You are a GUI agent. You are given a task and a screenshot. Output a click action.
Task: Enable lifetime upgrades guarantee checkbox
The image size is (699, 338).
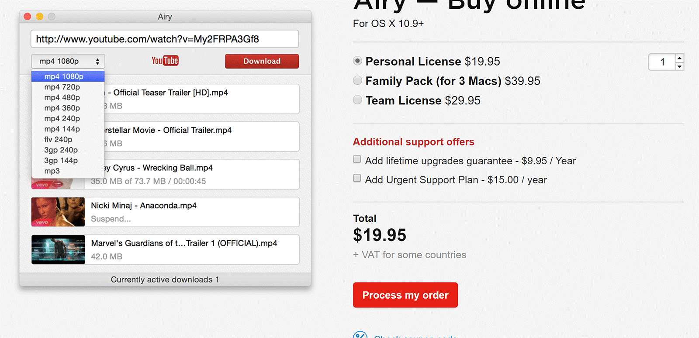tap(357, 159)
